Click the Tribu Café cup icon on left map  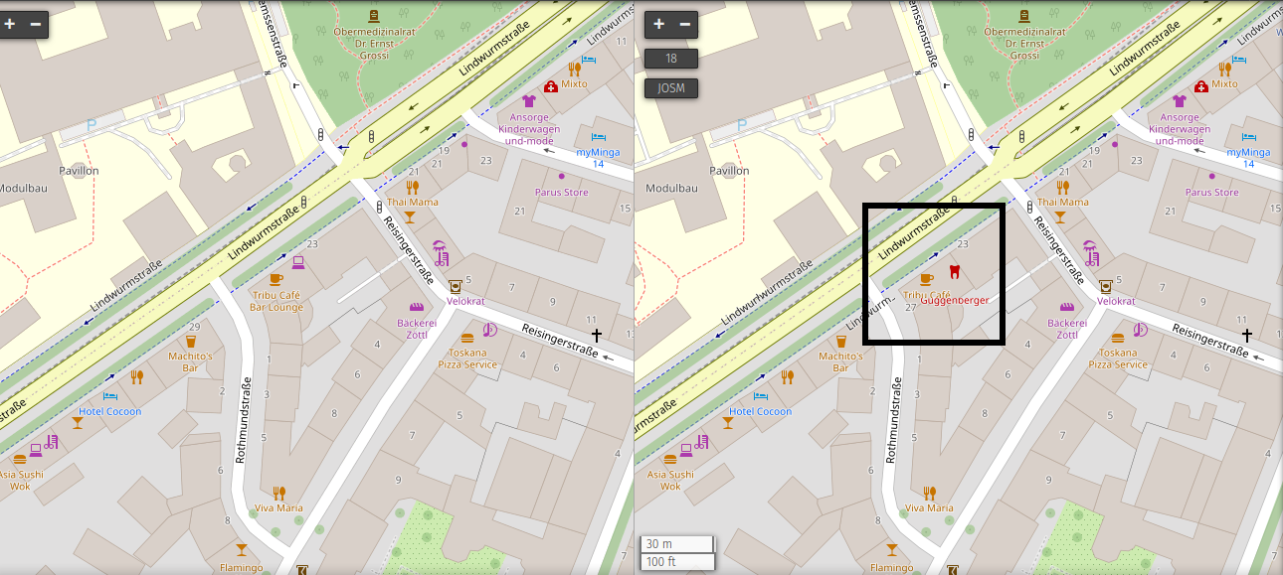(276, 279)
